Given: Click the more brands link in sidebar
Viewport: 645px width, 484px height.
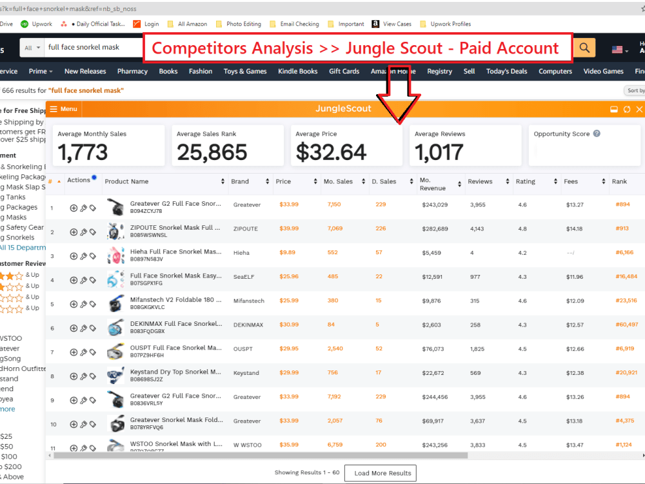Looking at the screenshot, I should [7, 409].
